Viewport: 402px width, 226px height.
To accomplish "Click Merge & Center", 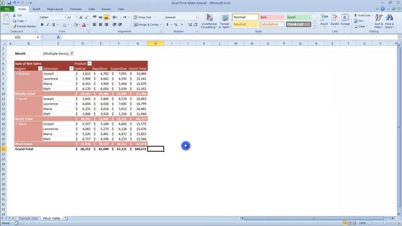I will click(x=148, y=24).
